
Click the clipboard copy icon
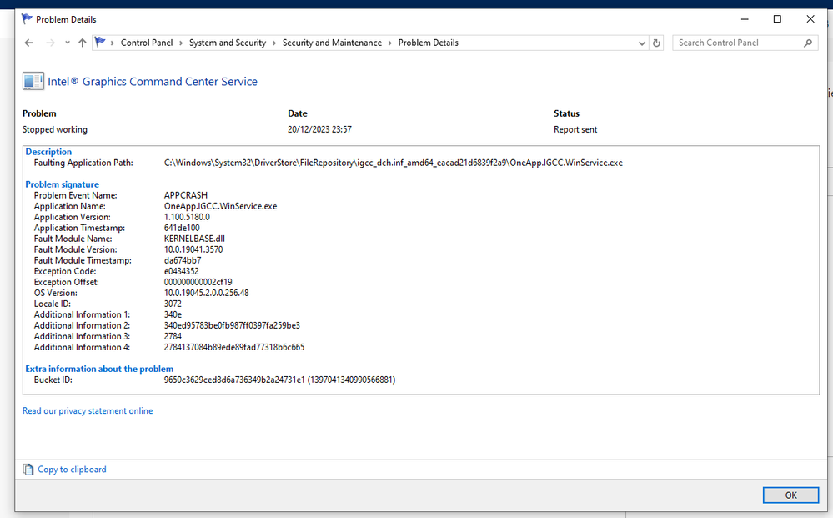[28, 469]
